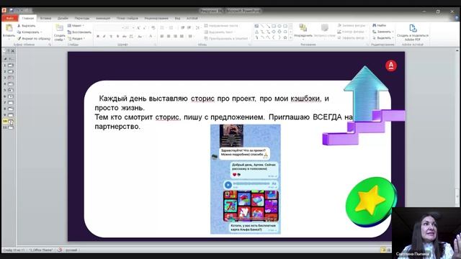Open the Макет layout dropdown

(x=76, y=26)
